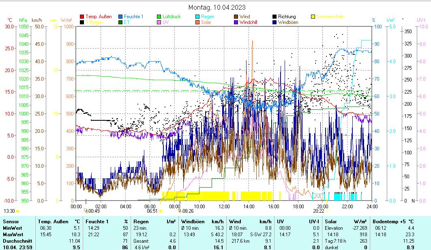Image resolution: width=431 pixels, height=250 pixels.
Task: Select the yellow Sonnenschein legend square
Action: click(313, 17)
